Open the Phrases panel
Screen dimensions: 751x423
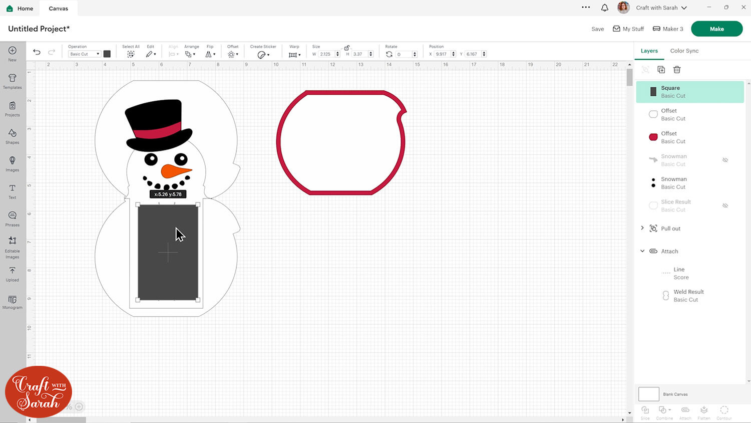point(13,219)
